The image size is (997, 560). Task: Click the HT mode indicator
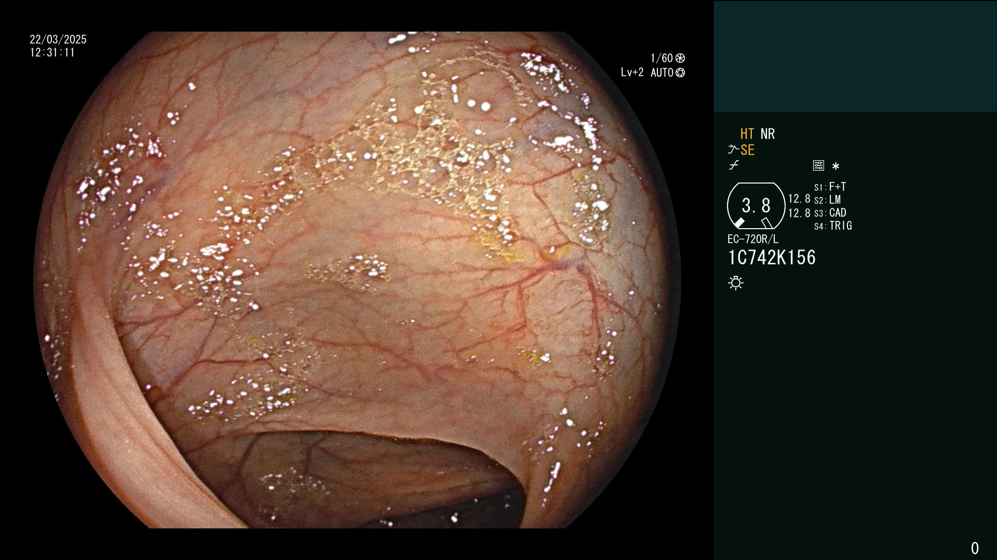[747, 134]
